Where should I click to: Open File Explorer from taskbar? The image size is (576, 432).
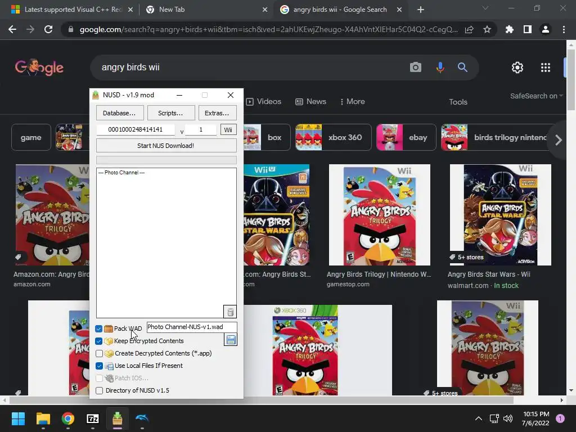43,418
